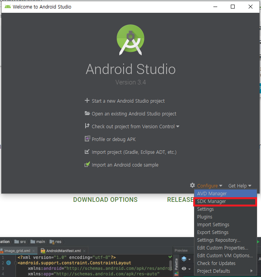The height and width of the screenshot is (277, 261).
Task: Click the editor vertical scrollbar
Action: [x=170, y=265]
